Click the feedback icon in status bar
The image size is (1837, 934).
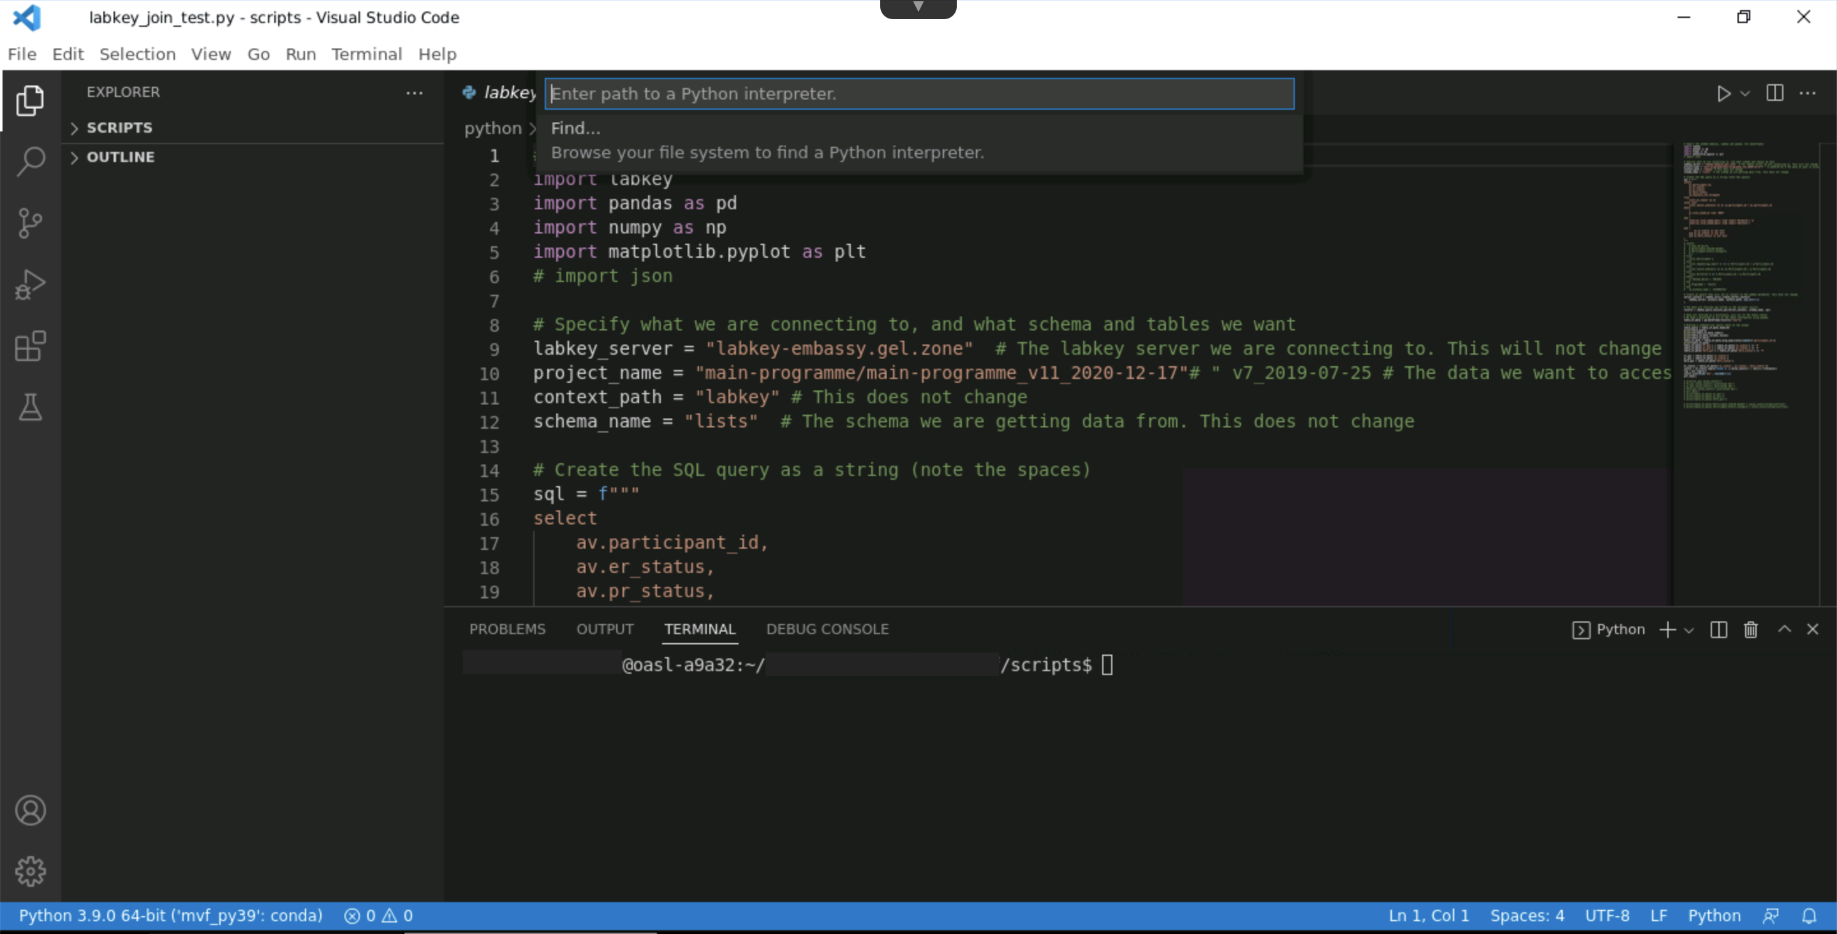(1771, 915)
